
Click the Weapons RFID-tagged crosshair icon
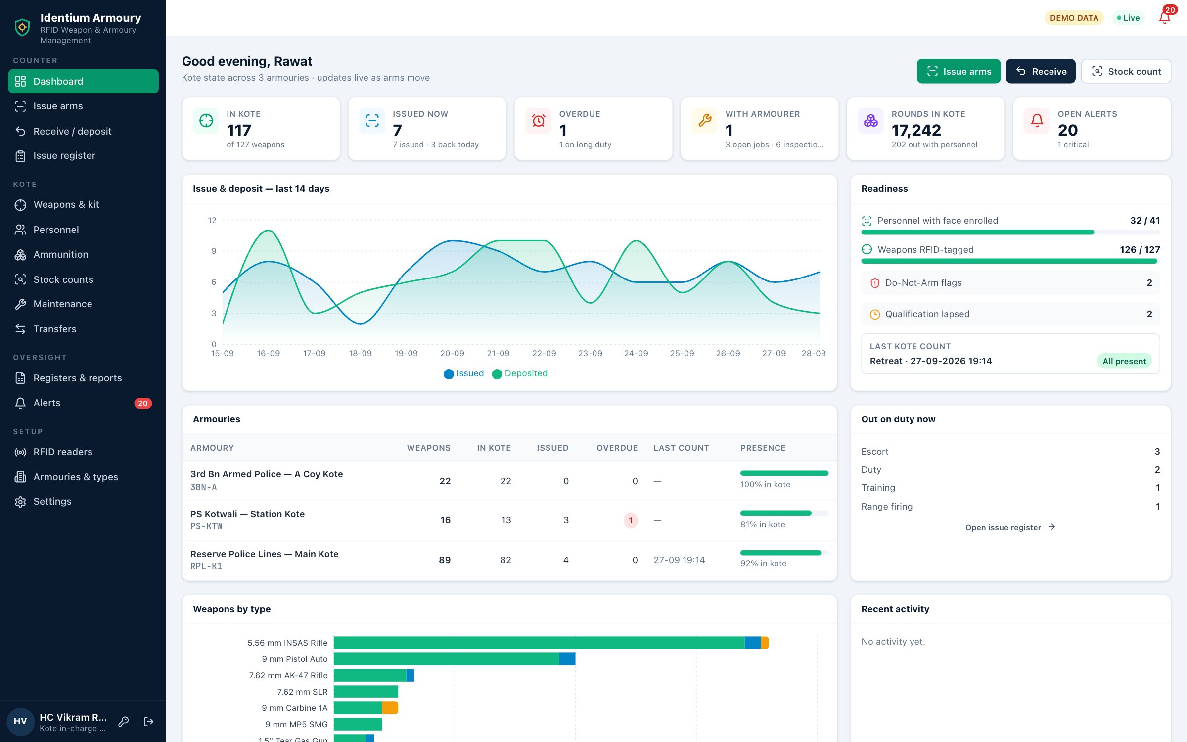click(x=867, y=249)
